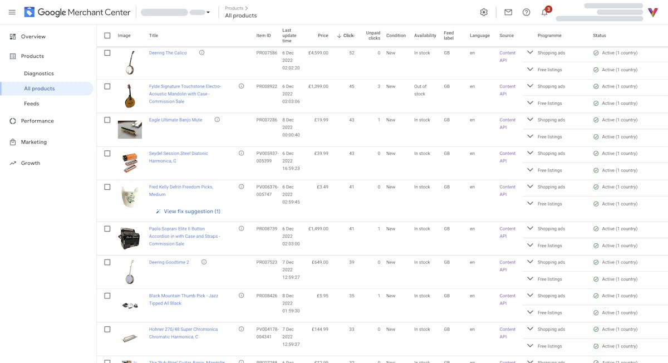Open Deering The Calico product link

168,53
